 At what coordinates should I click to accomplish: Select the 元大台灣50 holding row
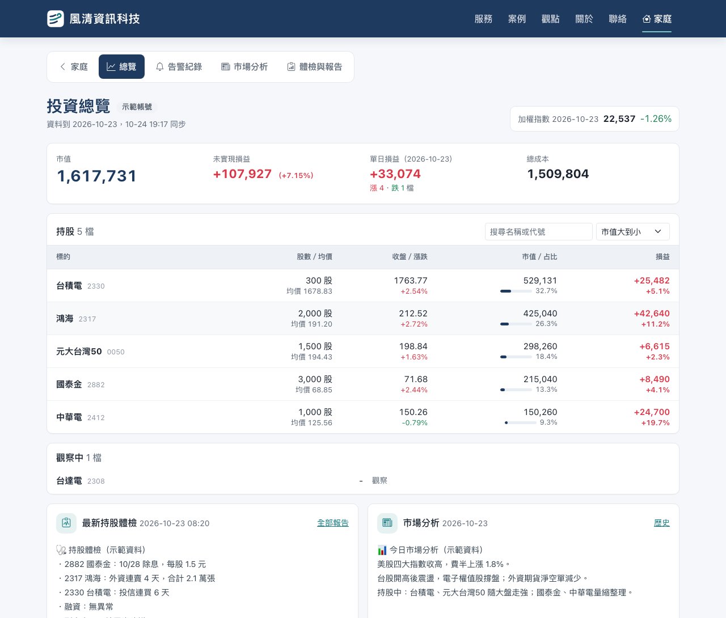[363, 352]
